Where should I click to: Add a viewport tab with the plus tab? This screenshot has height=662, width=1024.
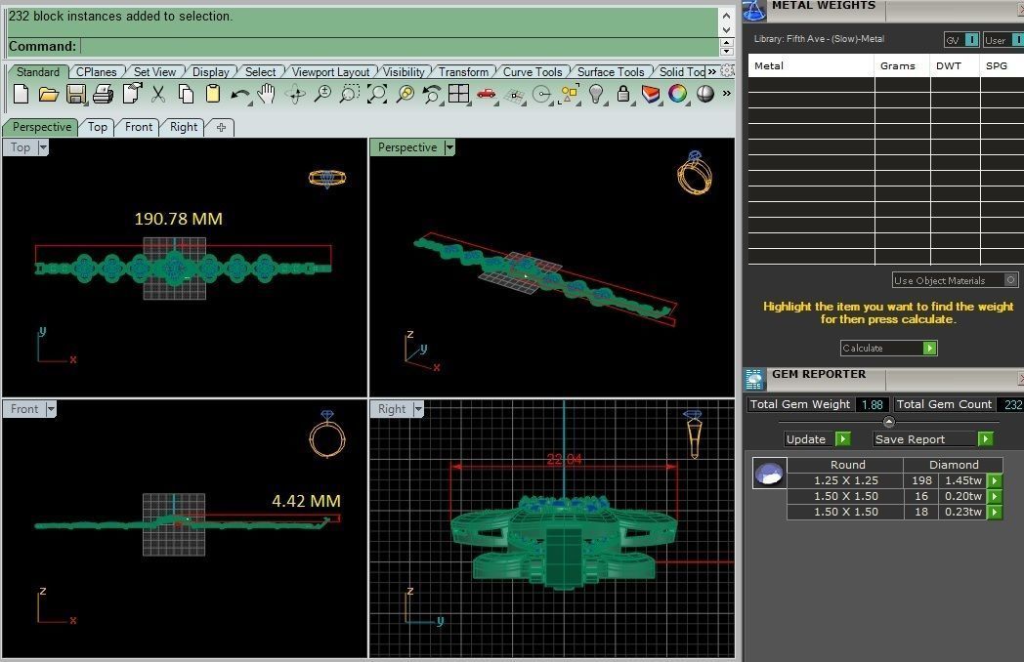coord(221,127)
